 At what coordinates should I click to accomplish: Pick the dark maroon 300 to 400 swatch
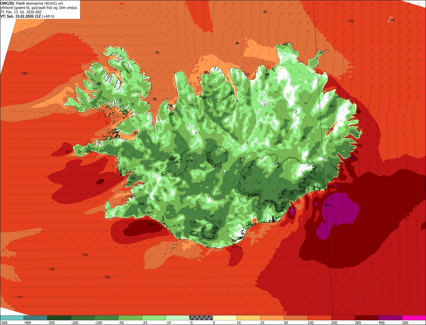pos(367,318)
